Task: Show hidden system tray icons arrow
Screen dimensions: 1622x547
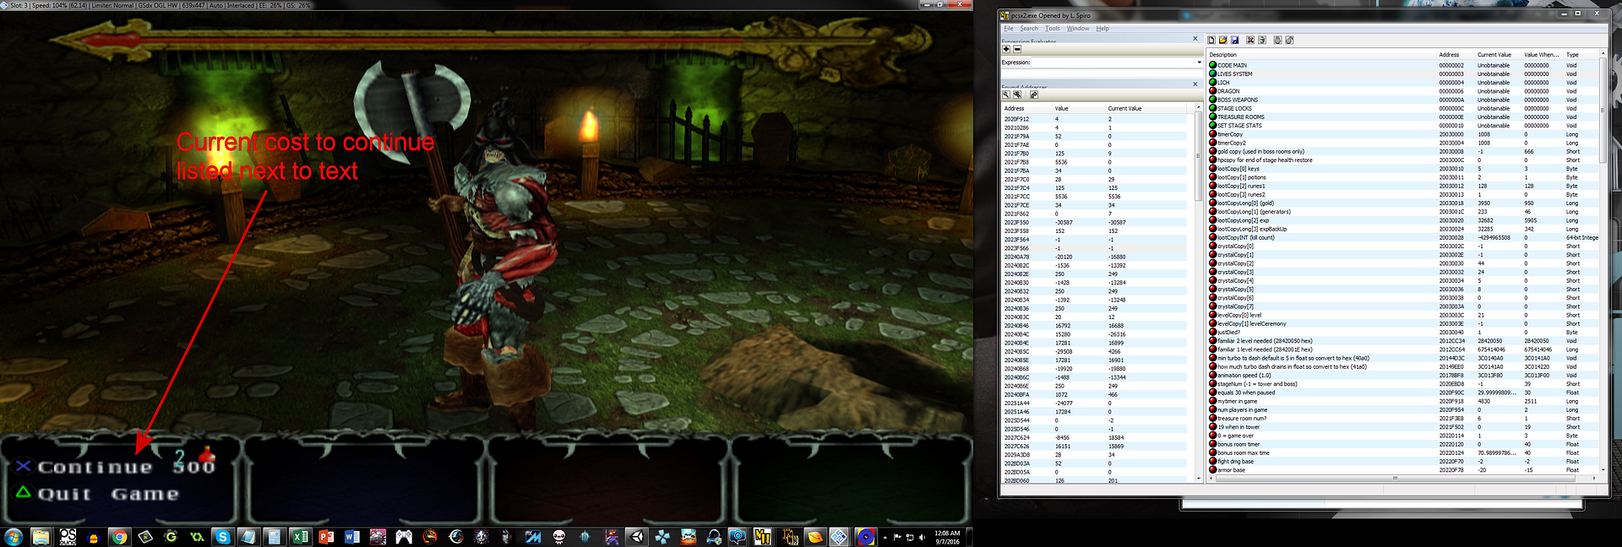Action: click(885, 537)
